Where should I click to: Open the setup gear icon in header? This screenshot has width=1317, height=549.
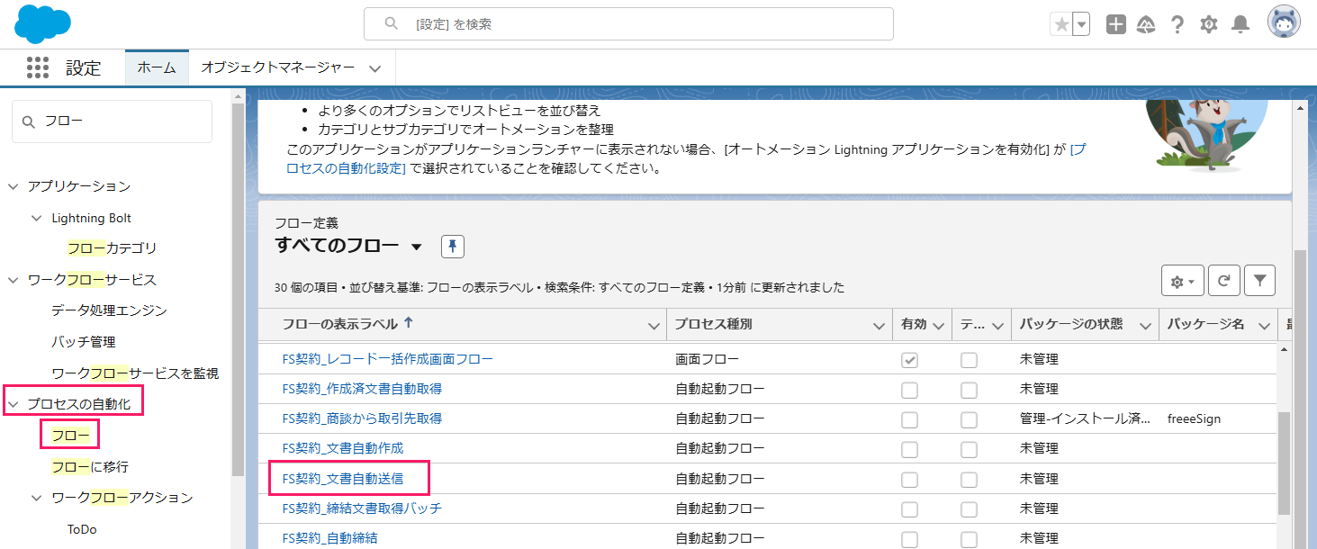1209,24
